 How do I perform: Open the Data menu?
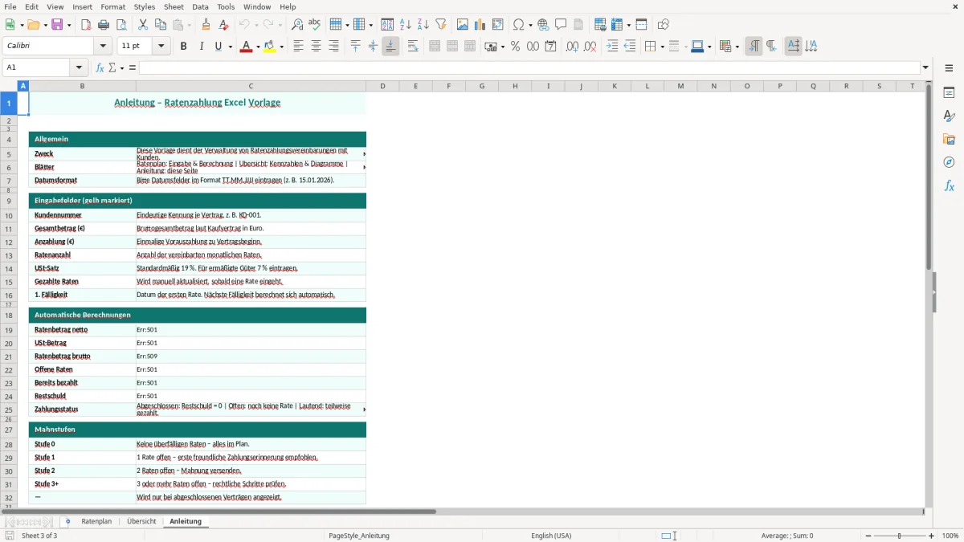click(200, 6)
